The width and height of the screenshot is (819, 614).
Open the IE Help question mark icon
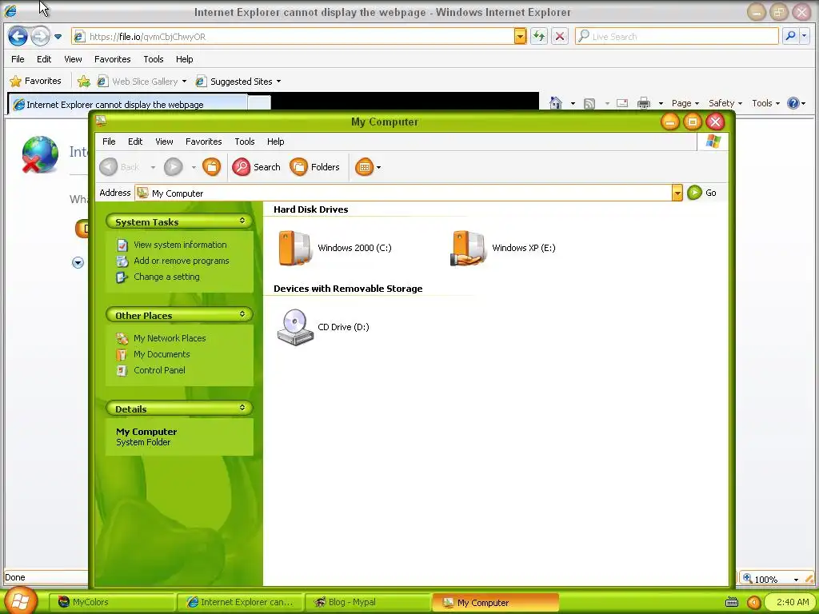click(x=793, y=103)
